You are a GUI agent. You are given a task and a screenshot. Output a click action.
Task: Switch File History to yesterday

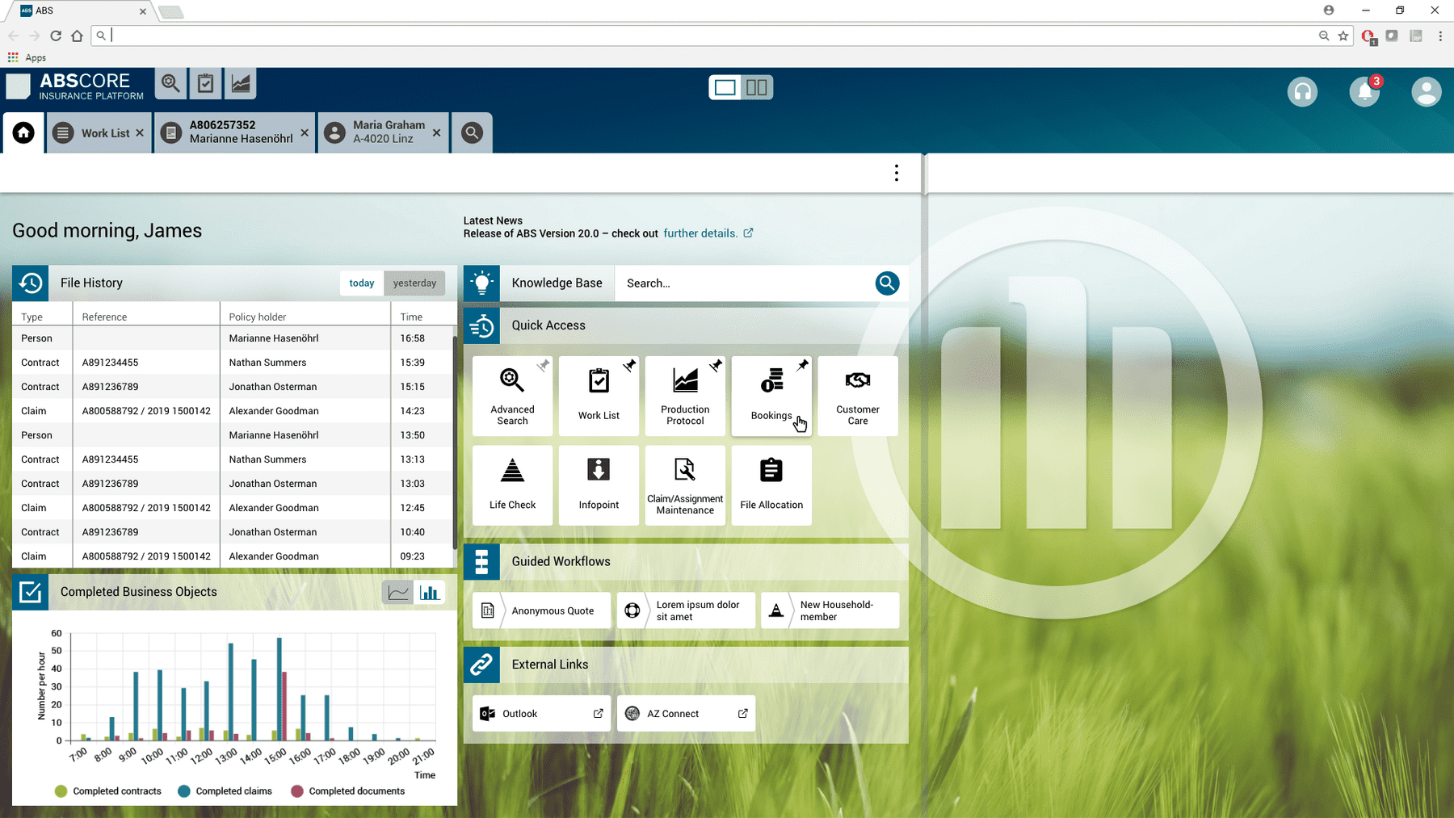coord(414,283)
